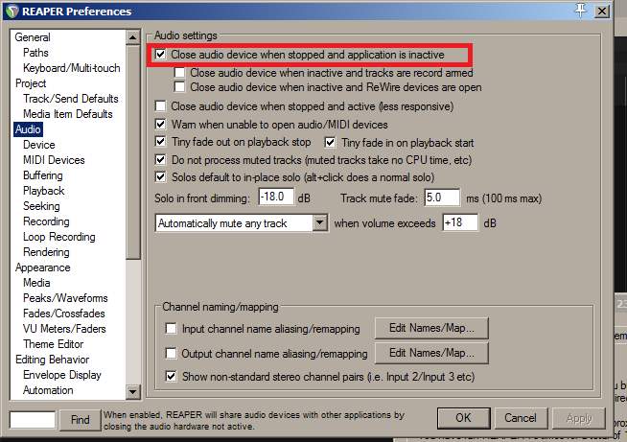
Task: Open the Peaks/Waveforms preferences page
Action: click(x=65, y=298)
